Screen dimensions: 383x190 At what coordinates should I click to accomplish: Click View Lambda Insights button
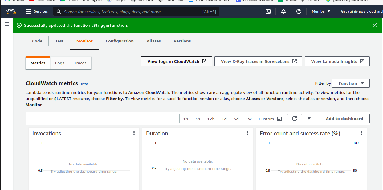337,61
